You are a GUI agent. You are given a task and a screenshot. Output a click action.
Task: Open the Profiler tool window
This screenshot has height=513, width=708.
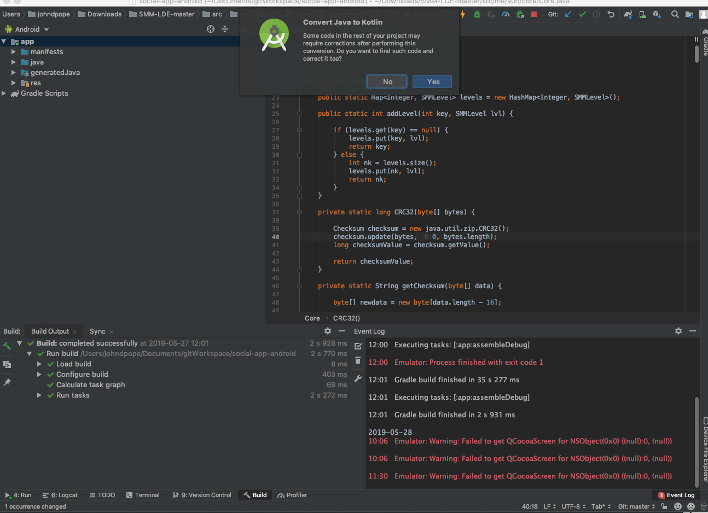coord(292,495)
